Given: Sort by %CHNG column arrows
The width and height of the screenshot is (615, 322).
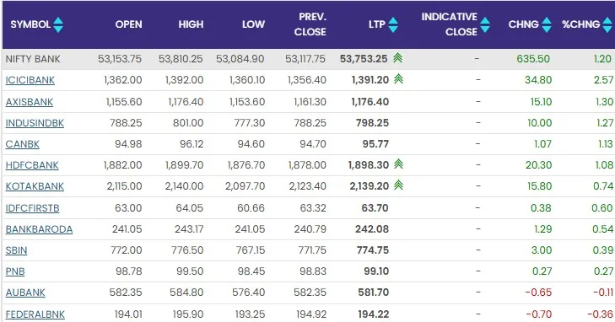Looking at the screenshot, I should pos(607,24).
